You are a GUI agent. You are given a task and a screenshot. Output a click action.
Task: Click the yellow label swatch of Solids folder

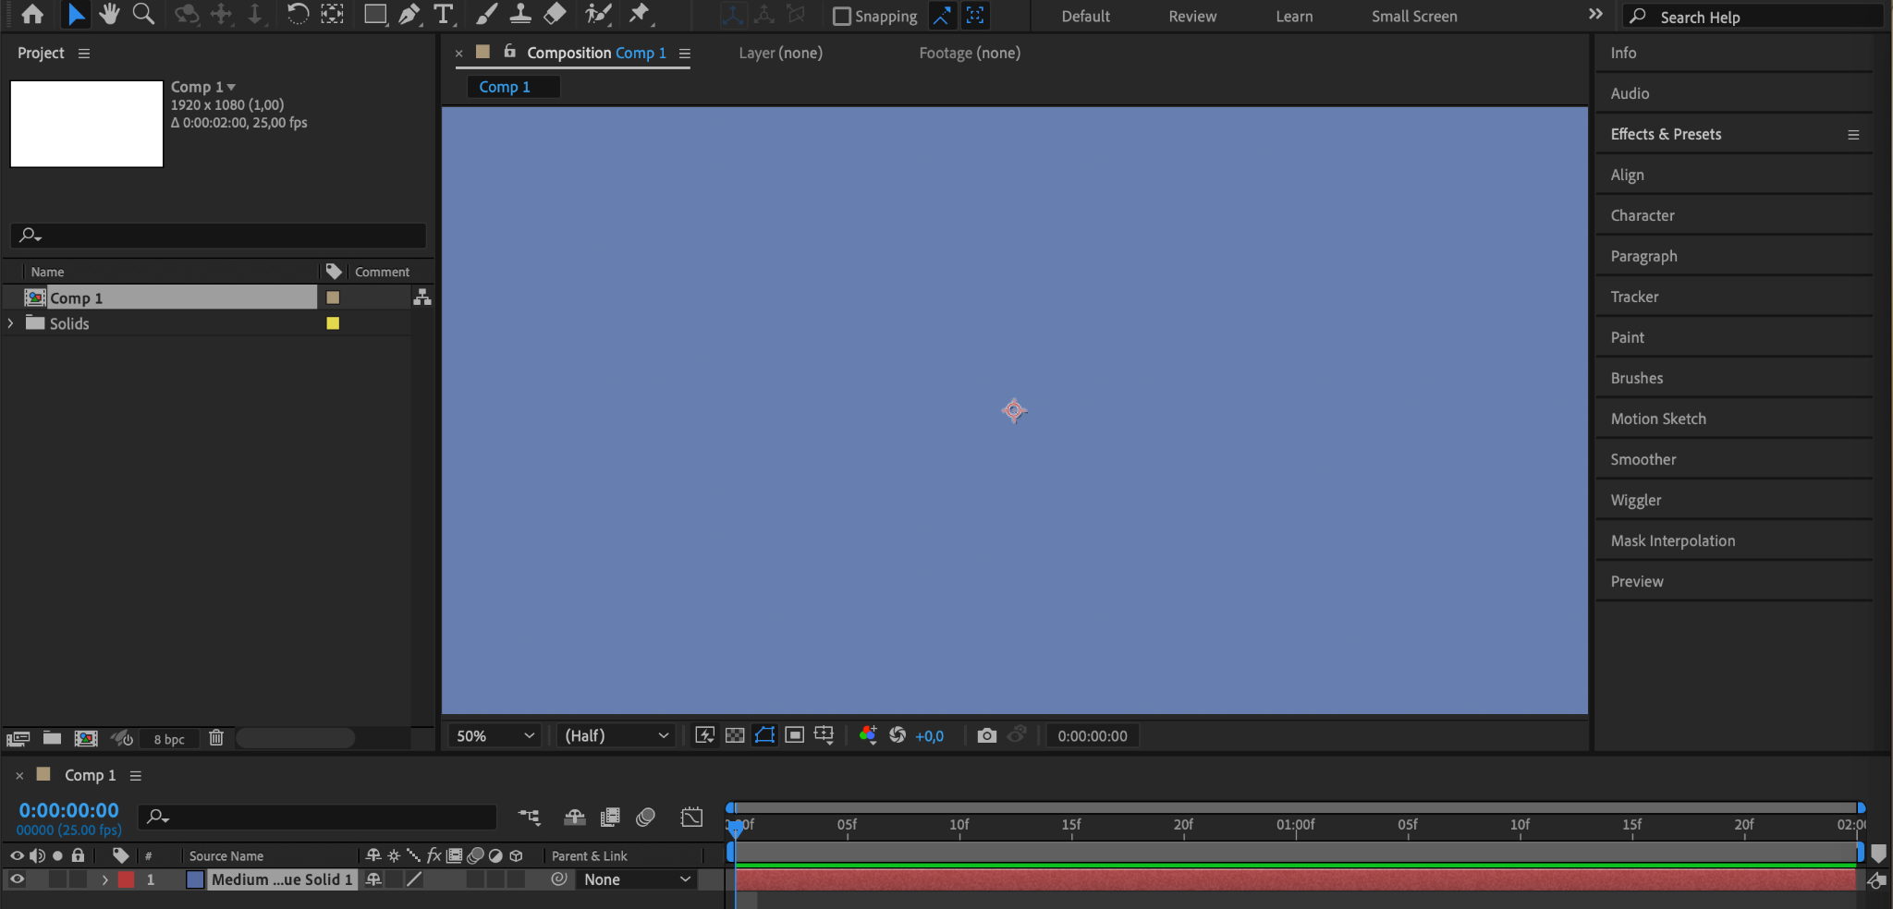[333, 323]
